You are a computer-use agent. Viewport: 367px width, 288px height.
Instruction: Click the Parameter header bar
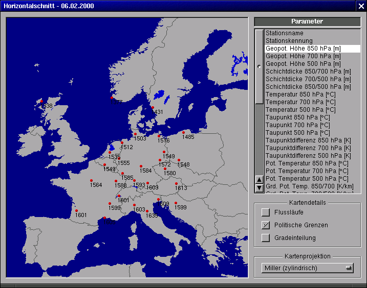(307, 21)
